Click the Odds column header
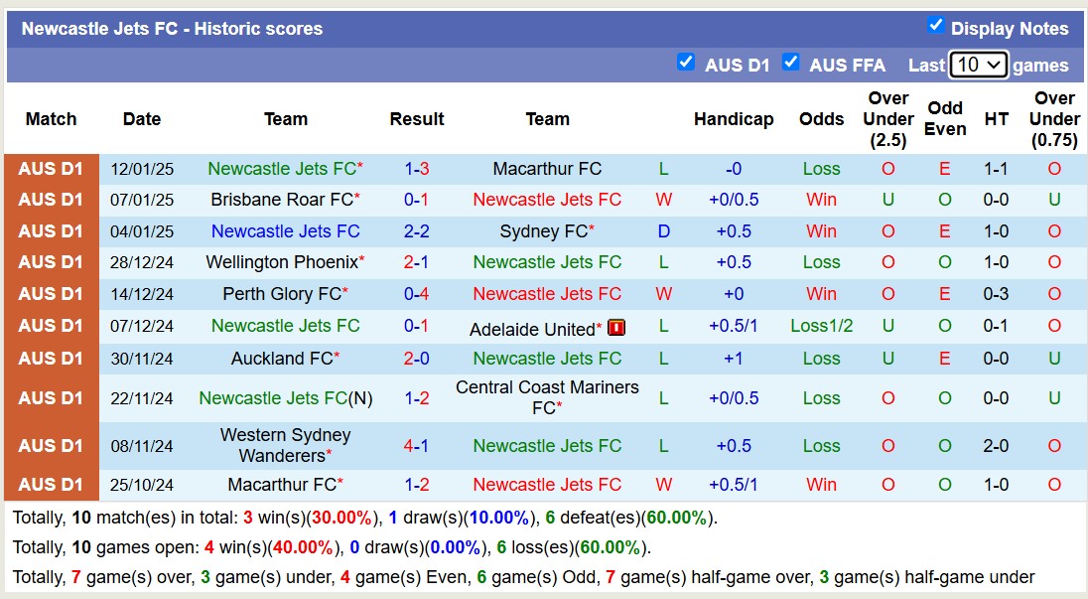The width and height of the screenshot is (1088, 599). [x=821, y=118]
